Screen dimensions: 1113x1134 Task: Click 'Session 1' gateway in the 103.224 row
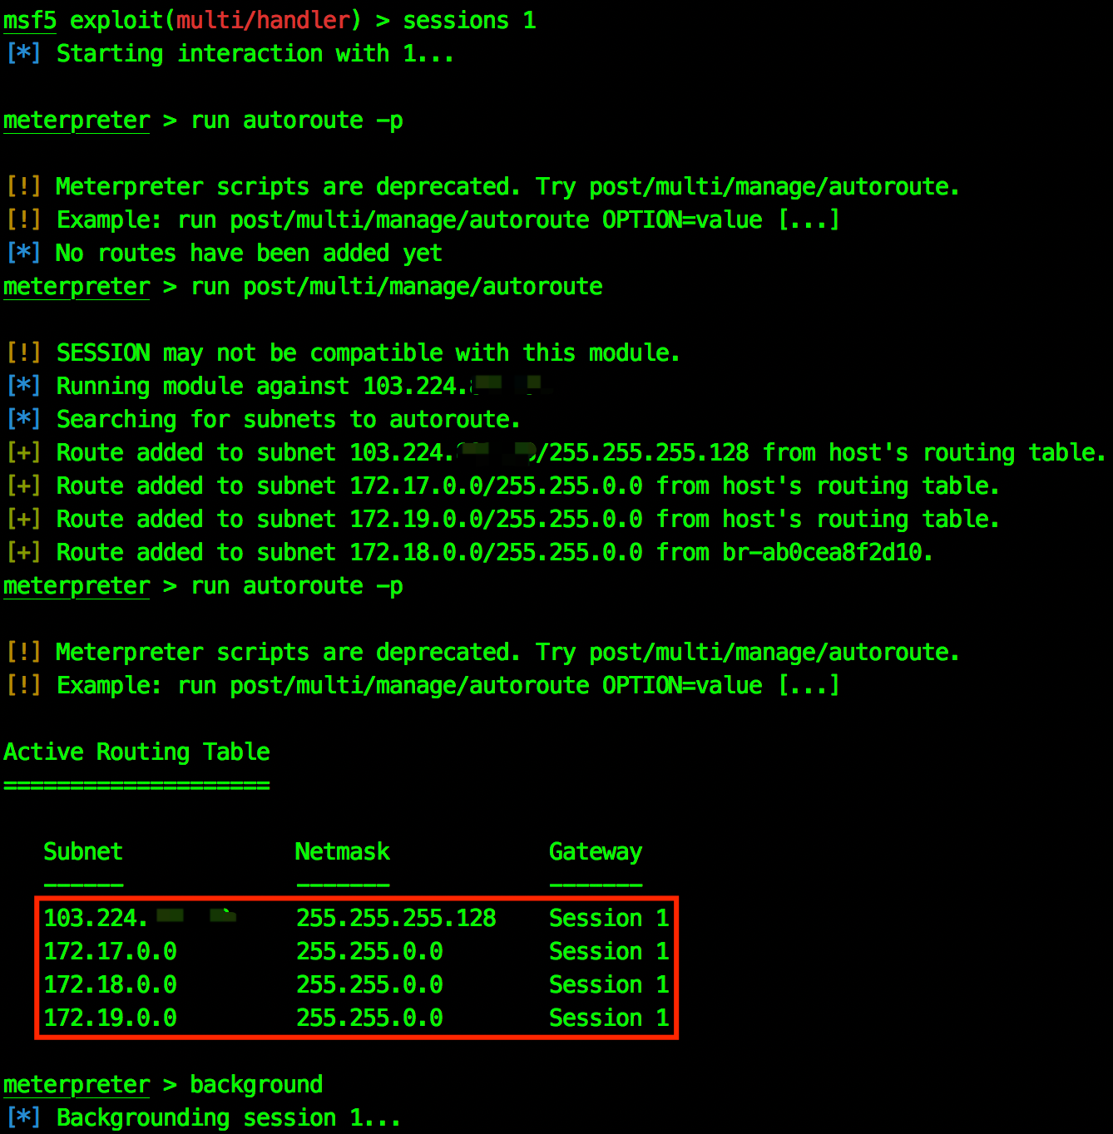[609, 918]
